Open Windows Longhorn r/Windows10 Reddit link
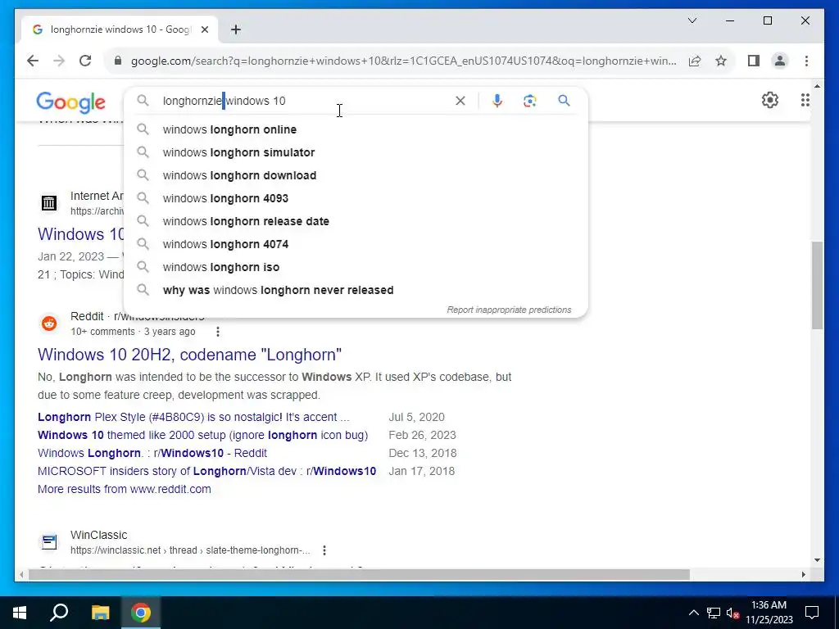839x629 pixels. tap(152, 453)
